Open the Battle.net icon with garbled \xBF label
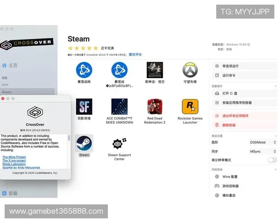This screenshot has width=279, height=223. 120,70
